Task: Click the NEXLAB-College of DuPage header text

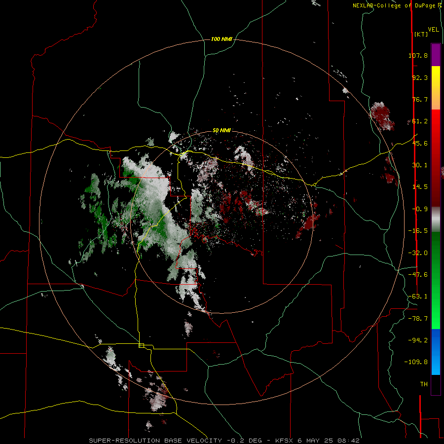Action: [397, 5]
